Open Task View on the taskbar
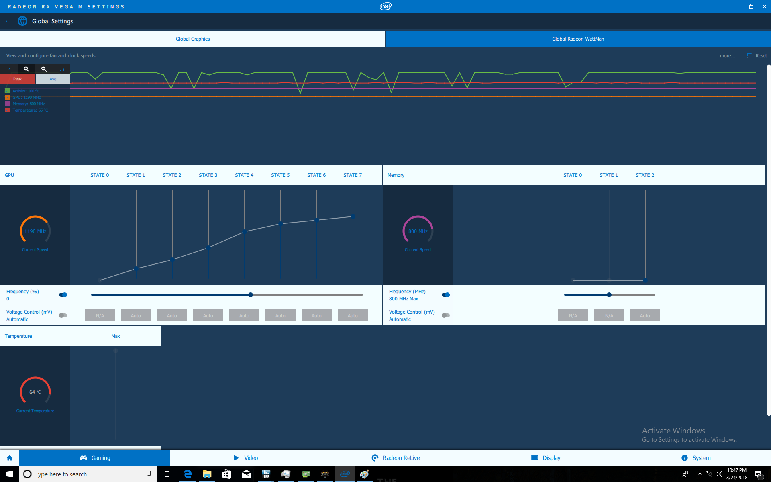Viewport: 771px width, 482px height. click(x=167, y=474)
